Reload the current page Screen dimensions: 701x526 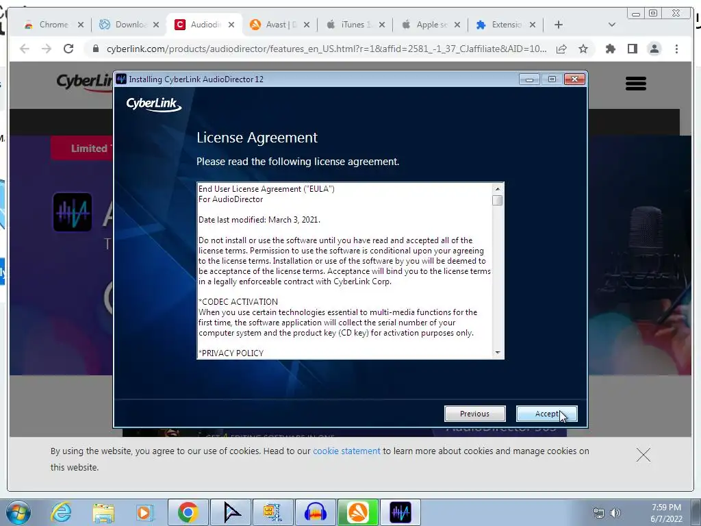coord(68,49)
